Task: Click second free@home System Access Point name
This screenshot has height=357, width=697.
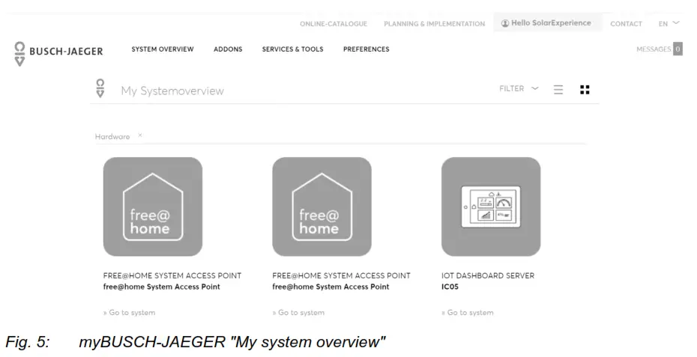Action: pos(331,287)
